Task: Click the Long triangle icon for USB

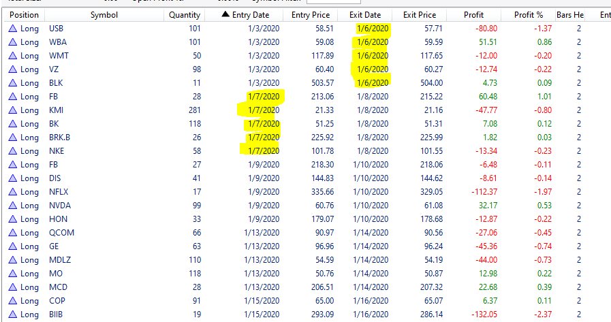Action: pos(12,29)
